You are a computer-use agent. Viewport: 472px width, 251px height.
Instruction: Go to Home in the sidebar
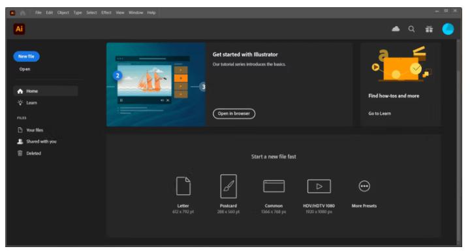point(46,91)
